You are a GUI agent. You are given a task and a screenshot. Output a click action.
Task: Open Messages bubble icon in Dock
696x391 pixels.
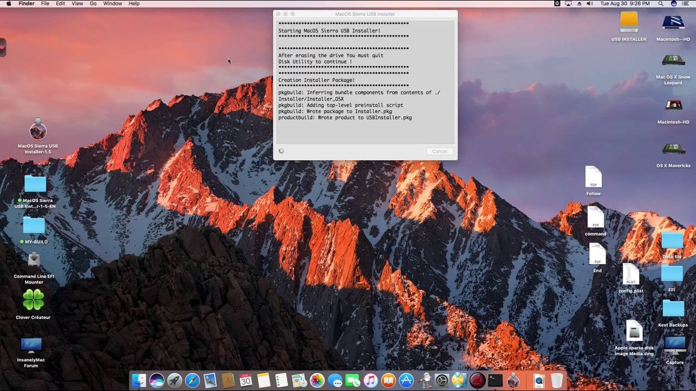pyautogui.click(x=335, y=381)
